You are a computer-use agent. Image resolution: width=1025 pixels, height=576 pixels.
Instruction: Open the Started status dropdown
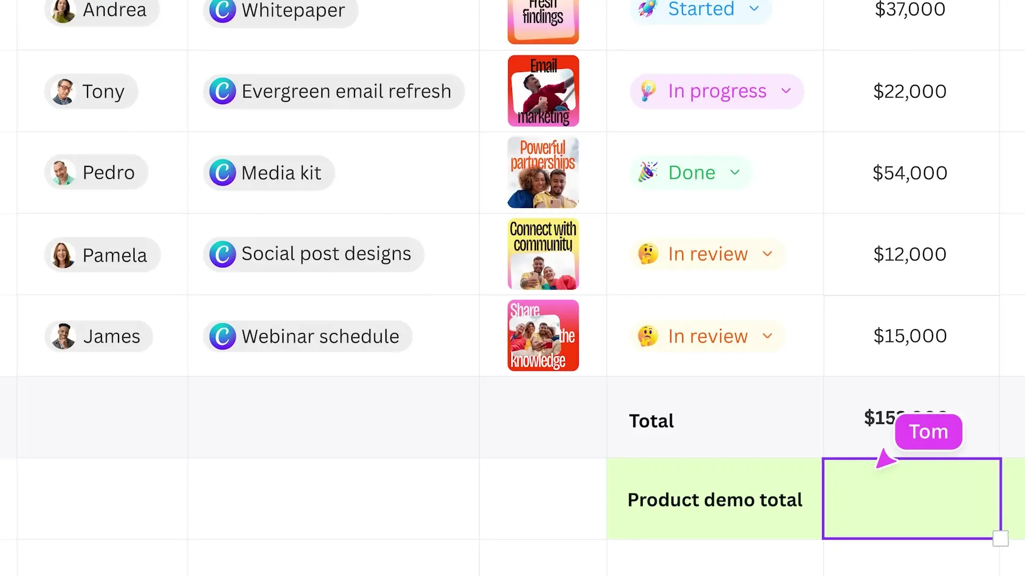click(x=754, y=9)
